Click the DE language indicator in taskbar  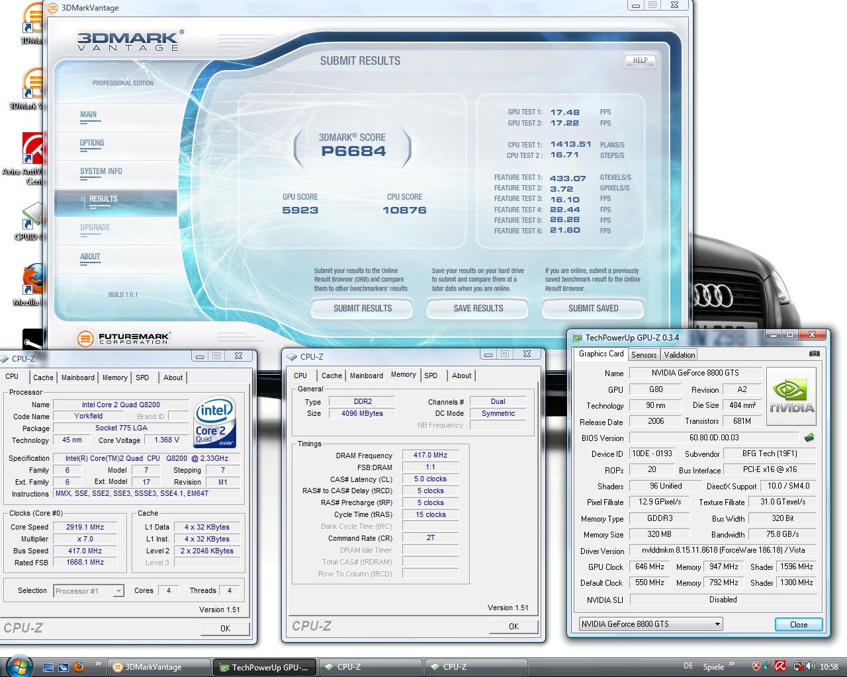pos(688,666)
